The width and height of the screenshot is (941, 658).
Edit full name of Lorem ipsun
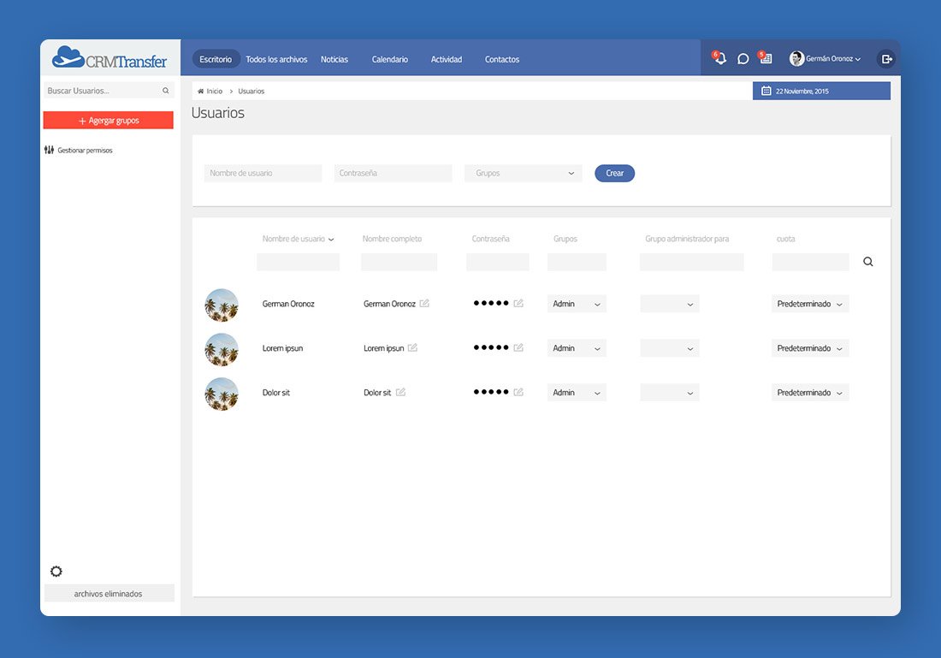[x=412, y=347]
